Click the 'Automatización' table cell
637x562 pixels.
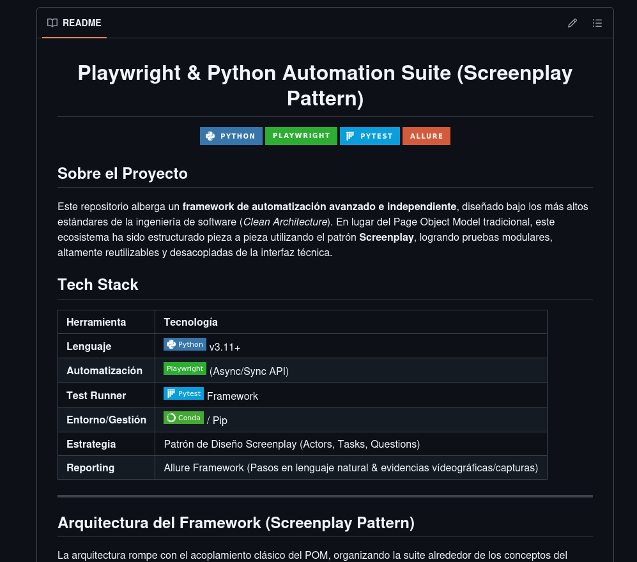(x=107, y=371)
